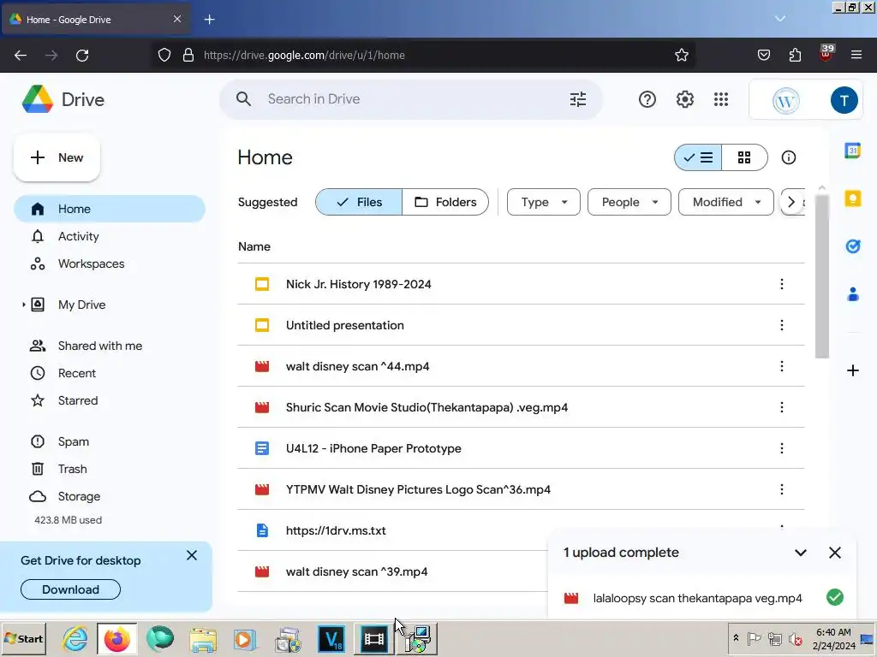Open Drive settings gear
Image resolution: width=877 pixels, height=657 pixels.
(x=684, y=99)
